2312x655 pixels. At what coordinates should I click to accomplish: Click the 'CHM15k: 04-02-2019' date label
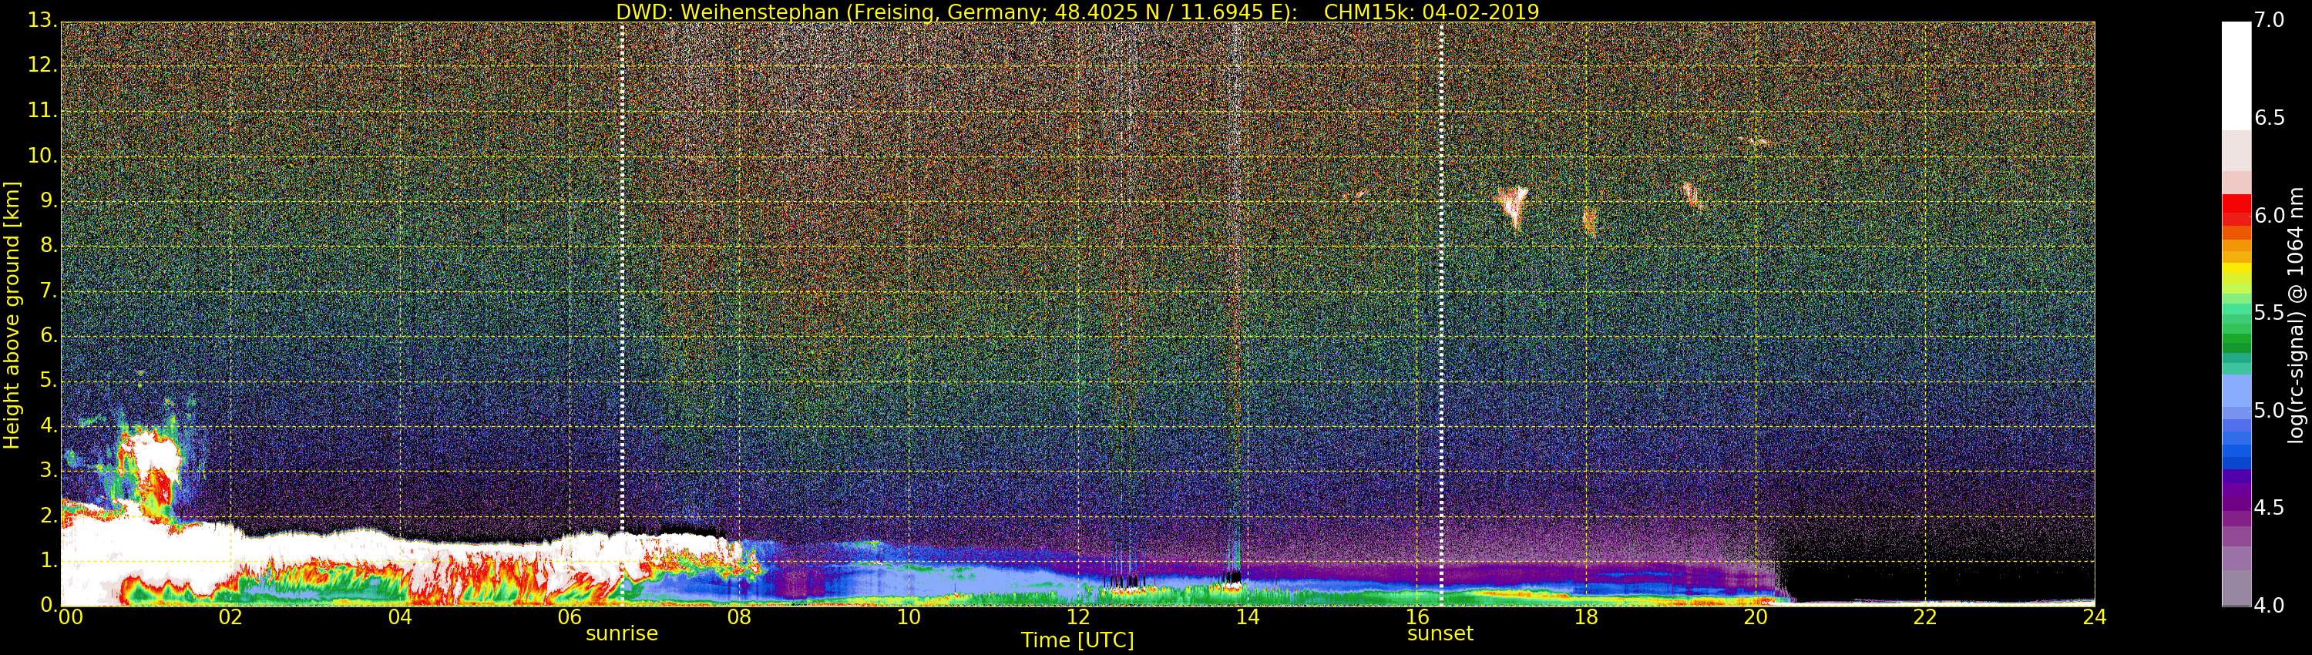pyautogui.click(x=1430, y=12)
